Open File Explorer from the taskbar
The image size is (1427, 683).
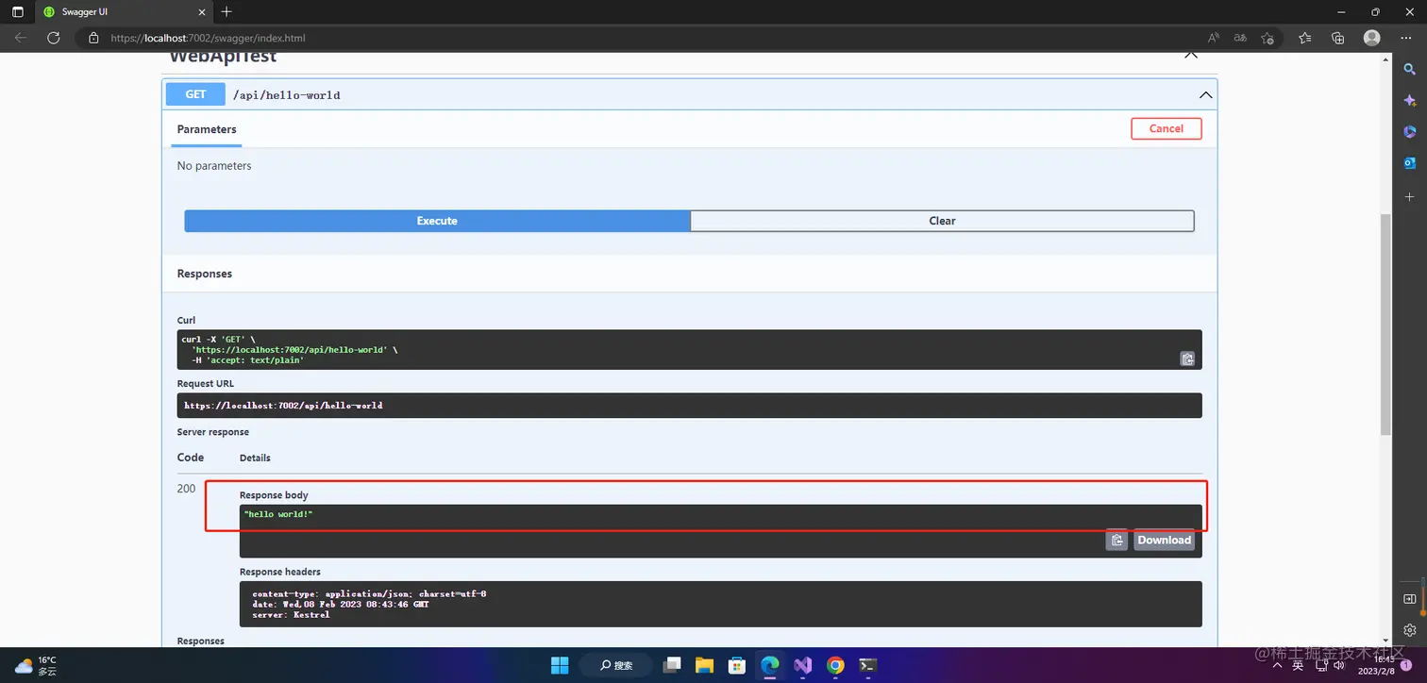705,665
